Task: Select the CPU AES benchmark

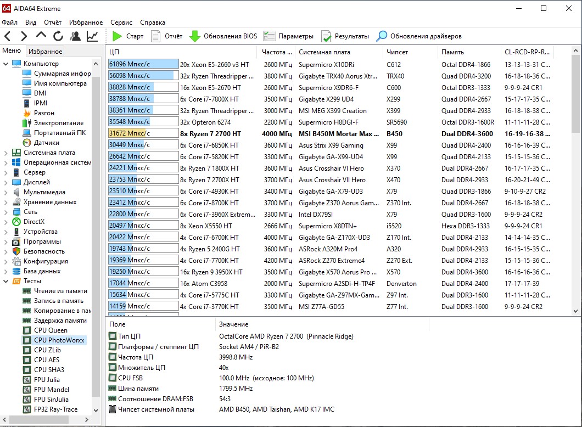Action: point(47,360)
